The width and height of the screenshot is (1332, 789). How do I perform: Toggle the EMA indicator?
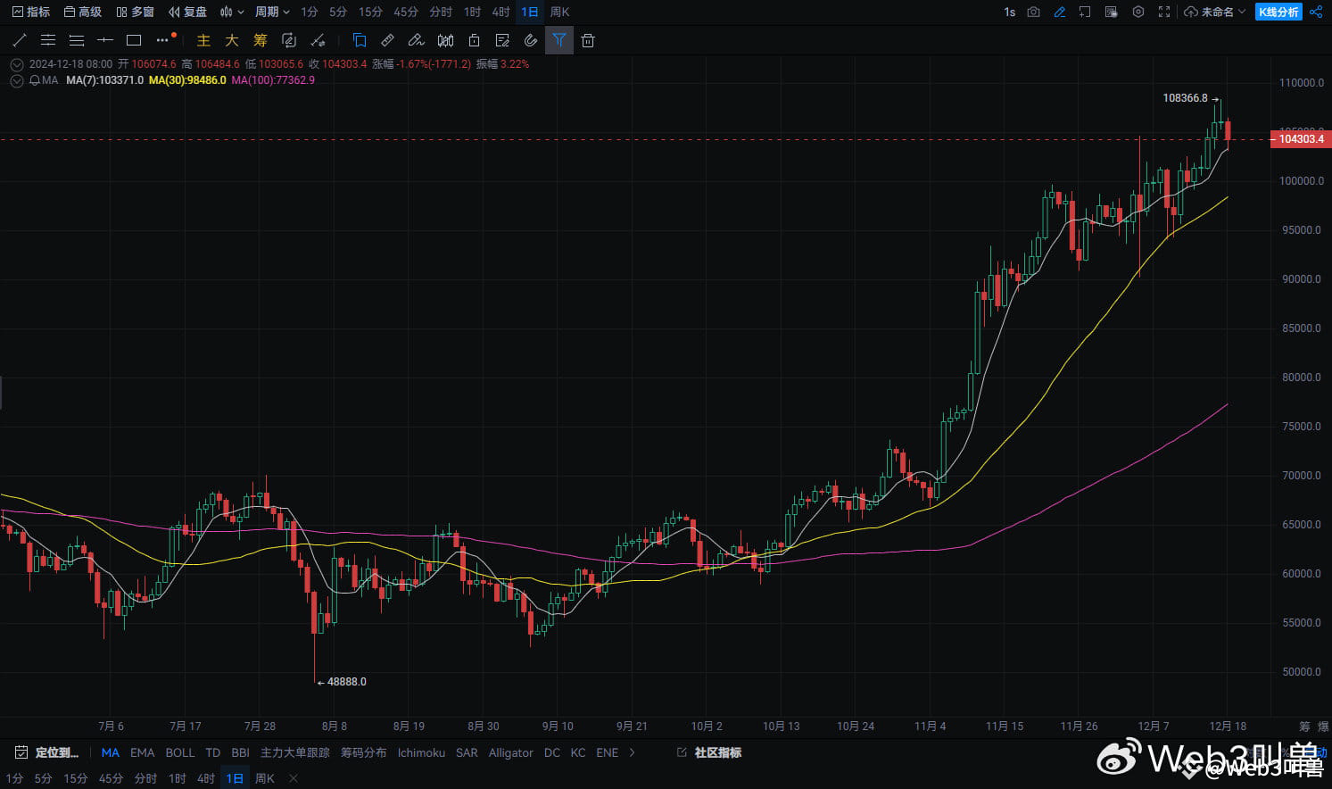coord(142,752)
